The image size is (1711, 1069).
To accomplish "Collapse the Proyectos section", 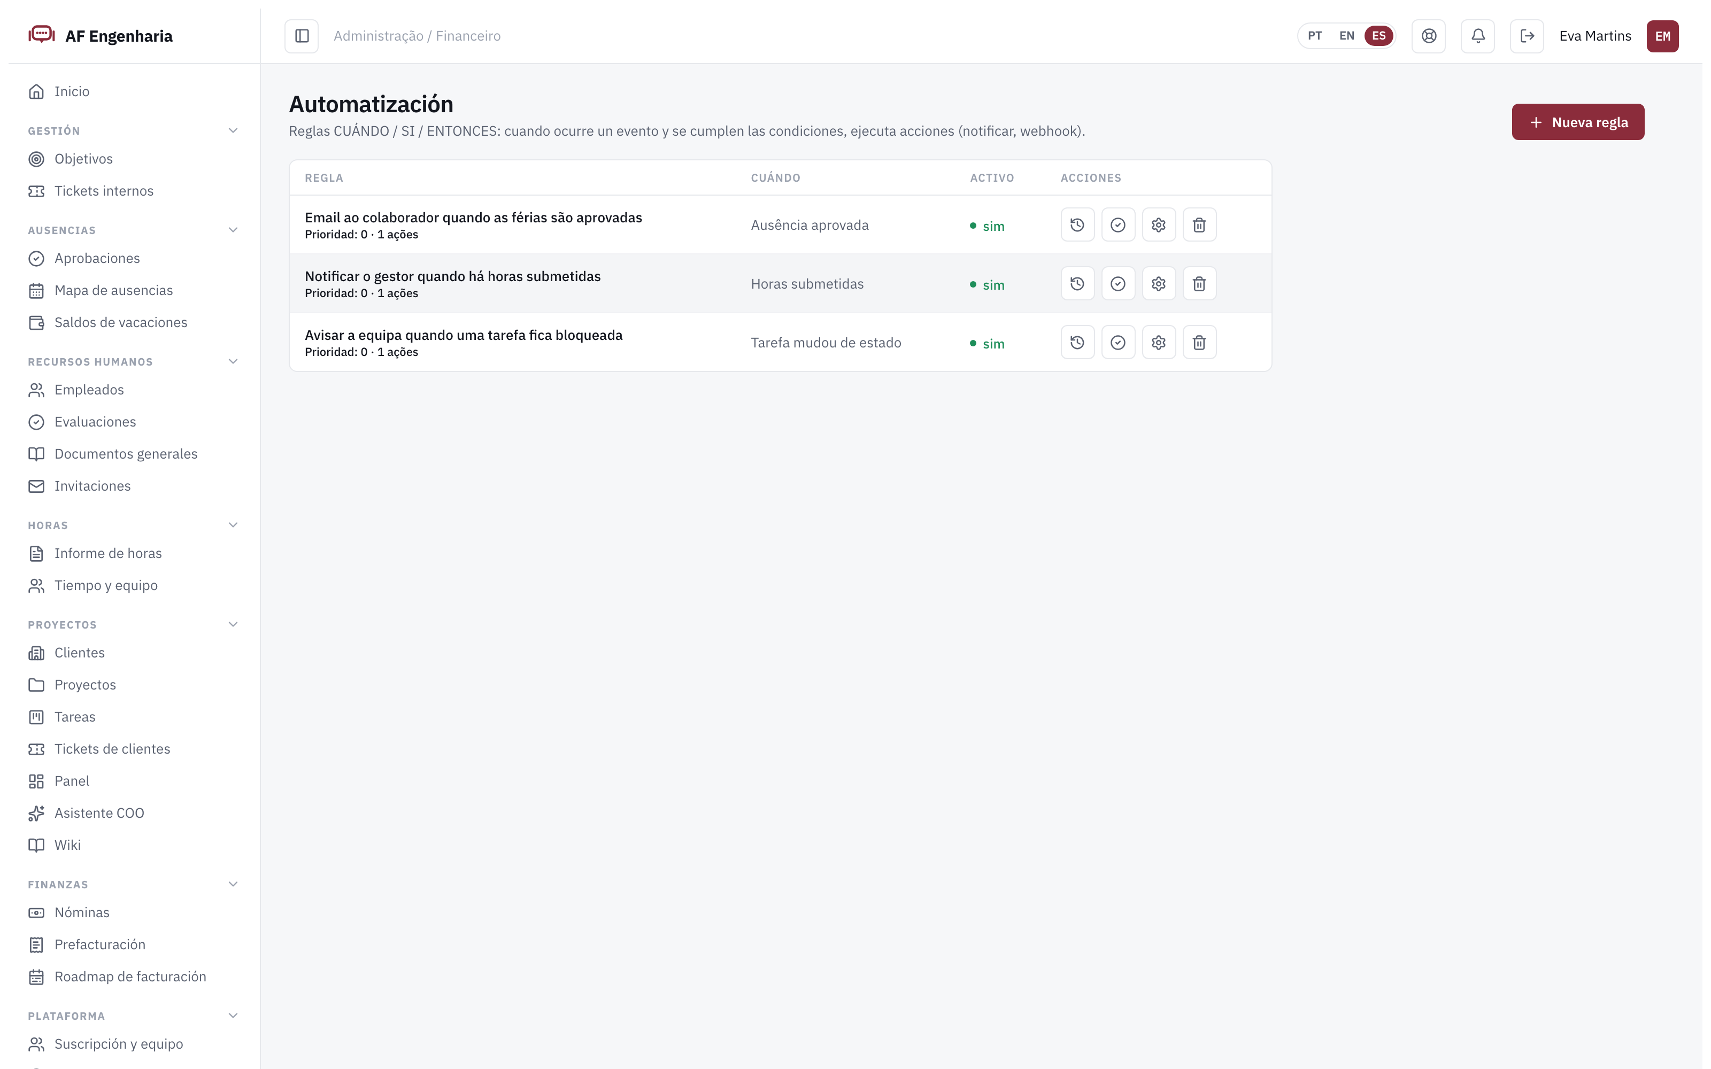I will click(x=233, y=624).
